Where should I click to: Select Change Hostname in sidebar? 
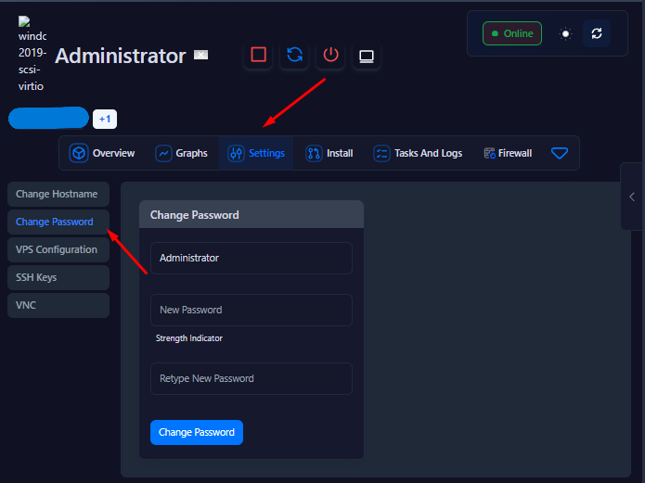58,194
